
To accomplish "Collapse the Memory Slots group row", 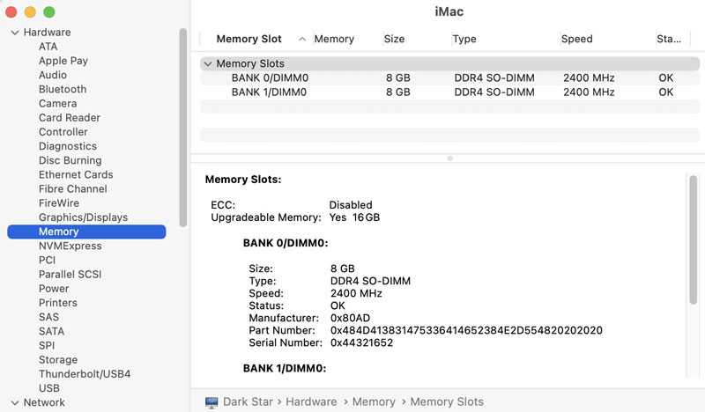I will 208,63.
